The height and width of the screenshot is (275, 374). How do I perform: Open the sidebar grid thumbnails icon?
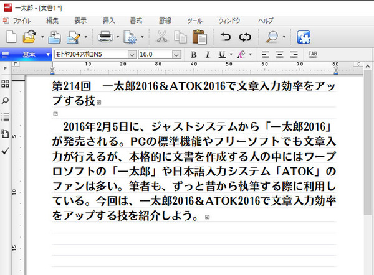pyautogui.click(x=5, y=83)
